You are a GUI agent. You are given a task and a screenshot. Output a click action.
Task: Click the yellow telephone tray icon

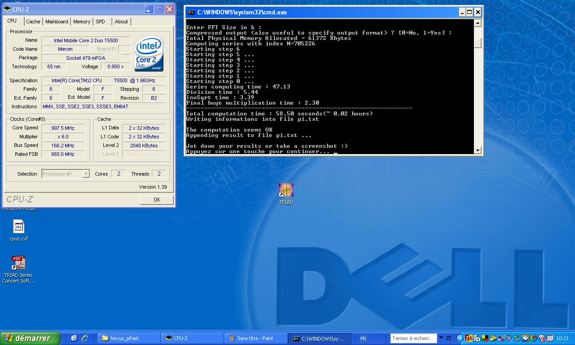(493, 338)
